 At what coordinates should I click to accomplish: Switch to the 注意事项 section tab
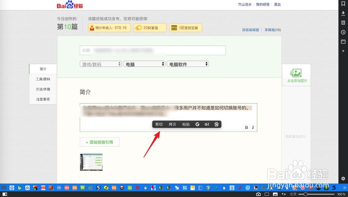[43, 99]
